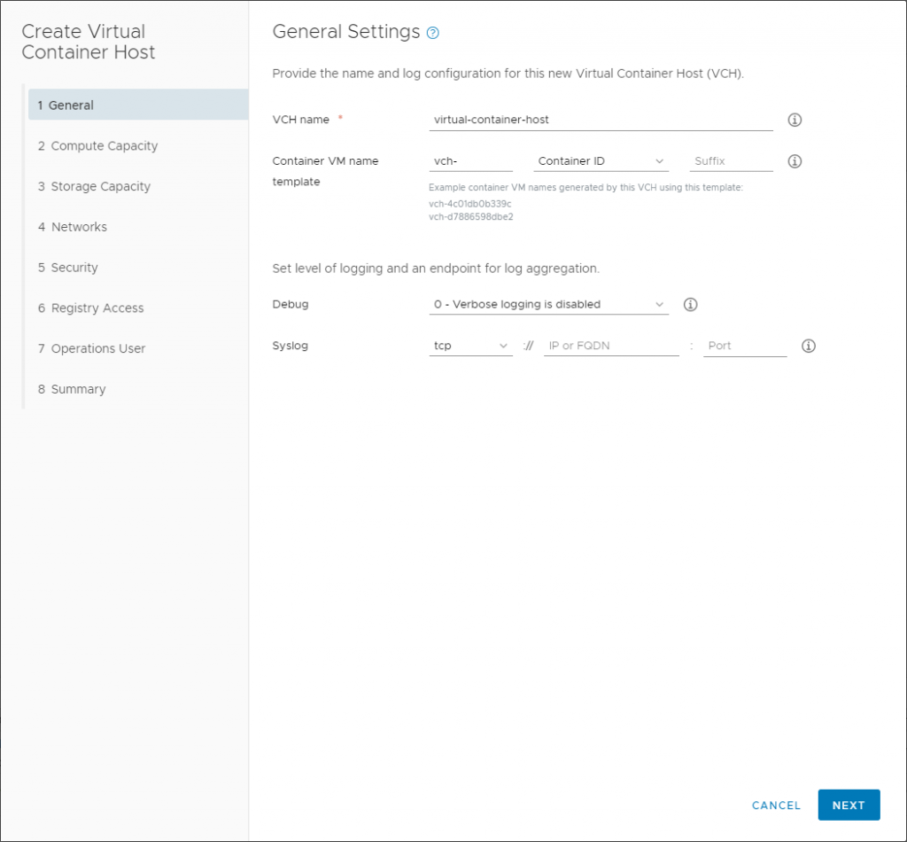Click the info icon next to Debug
The image size is (907, 842).
(x=690, y=304)
